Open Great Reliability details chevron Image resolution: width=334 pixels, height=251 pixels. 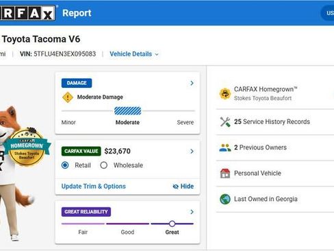[x=192, y=212]
